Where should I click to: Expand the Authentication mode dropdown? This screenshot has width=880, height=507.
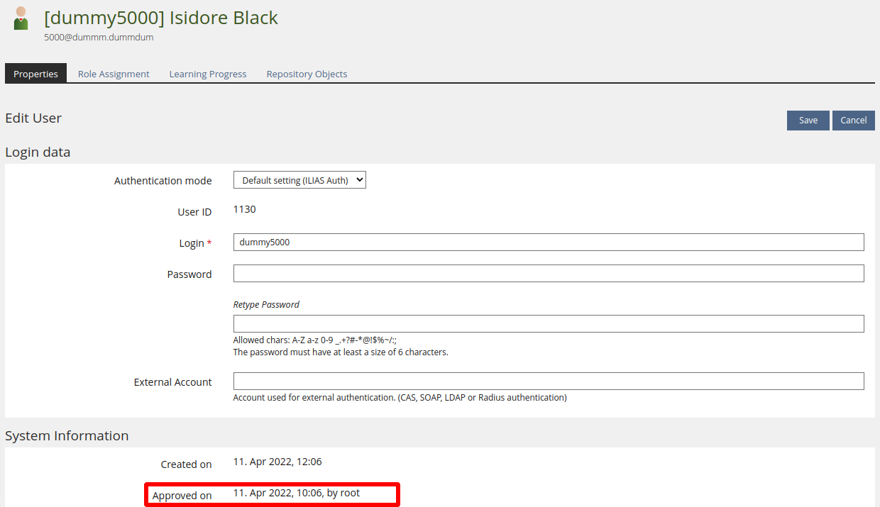pyautogui.click(x=299, y=180)
